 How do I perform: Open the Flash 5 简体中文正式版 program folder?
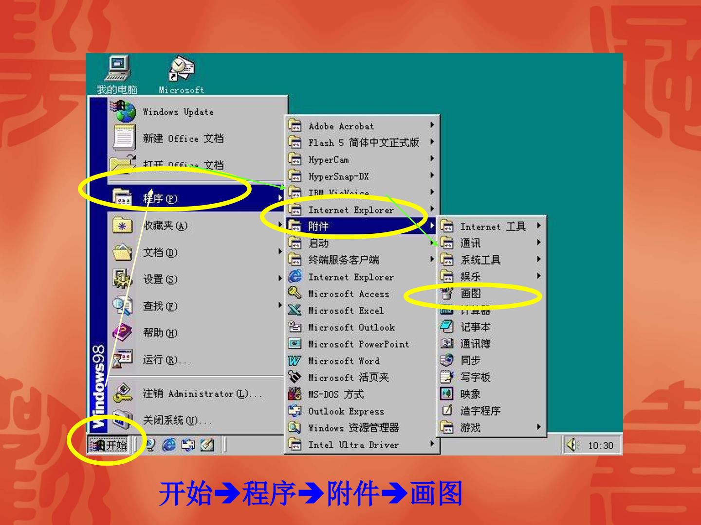362,142
